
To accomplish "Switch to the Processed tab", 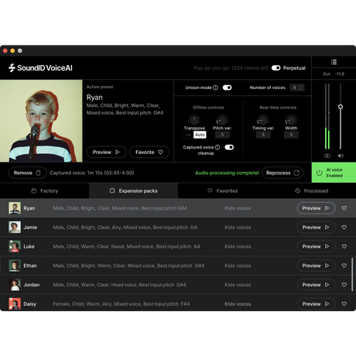I will click(x=311, y=191).
